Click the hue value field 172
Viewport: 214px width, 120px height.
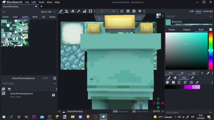pos(170,73)
